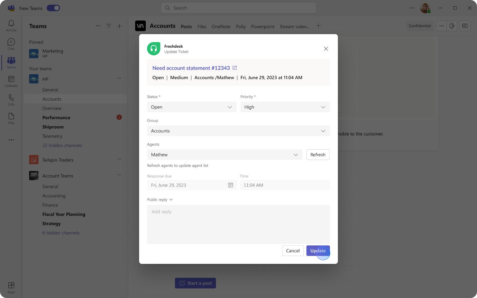Click the Time field 11:04 AM
Image resolution: width=477 pixels, height=298 pixels.
tap(285, 185)
